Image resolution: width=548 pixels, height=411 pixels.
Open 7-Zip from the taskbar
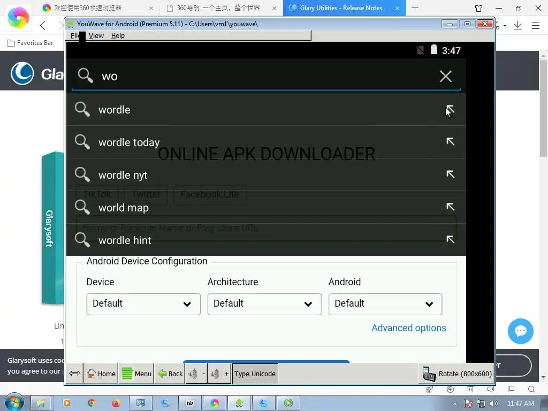pyautogui.click(x=190, y=404)
